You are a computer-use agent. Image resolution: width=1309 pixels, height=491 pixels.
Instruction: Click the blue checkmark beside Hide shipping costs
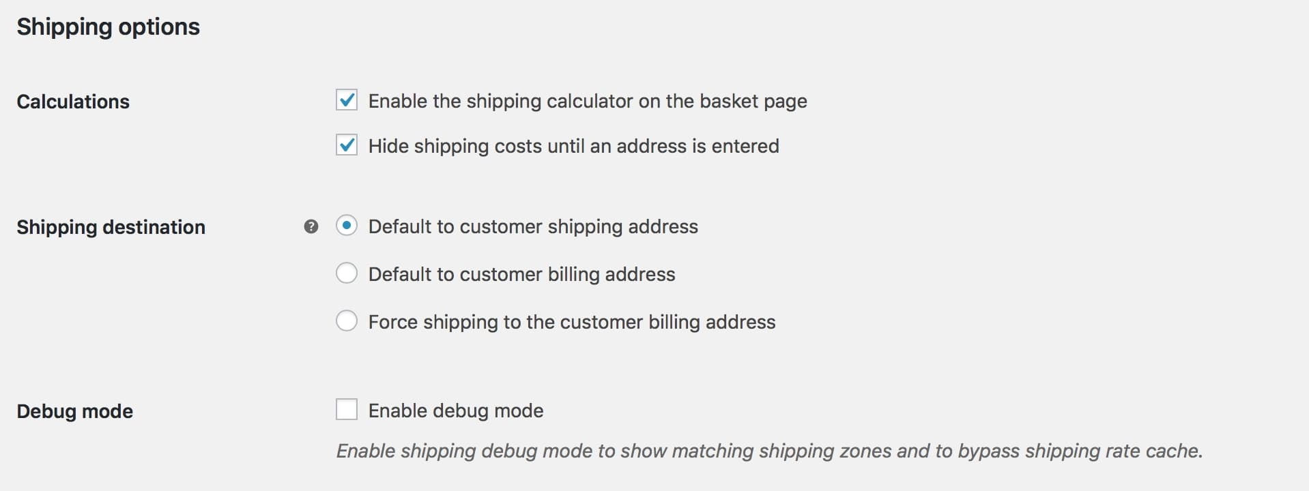point(347,145)
